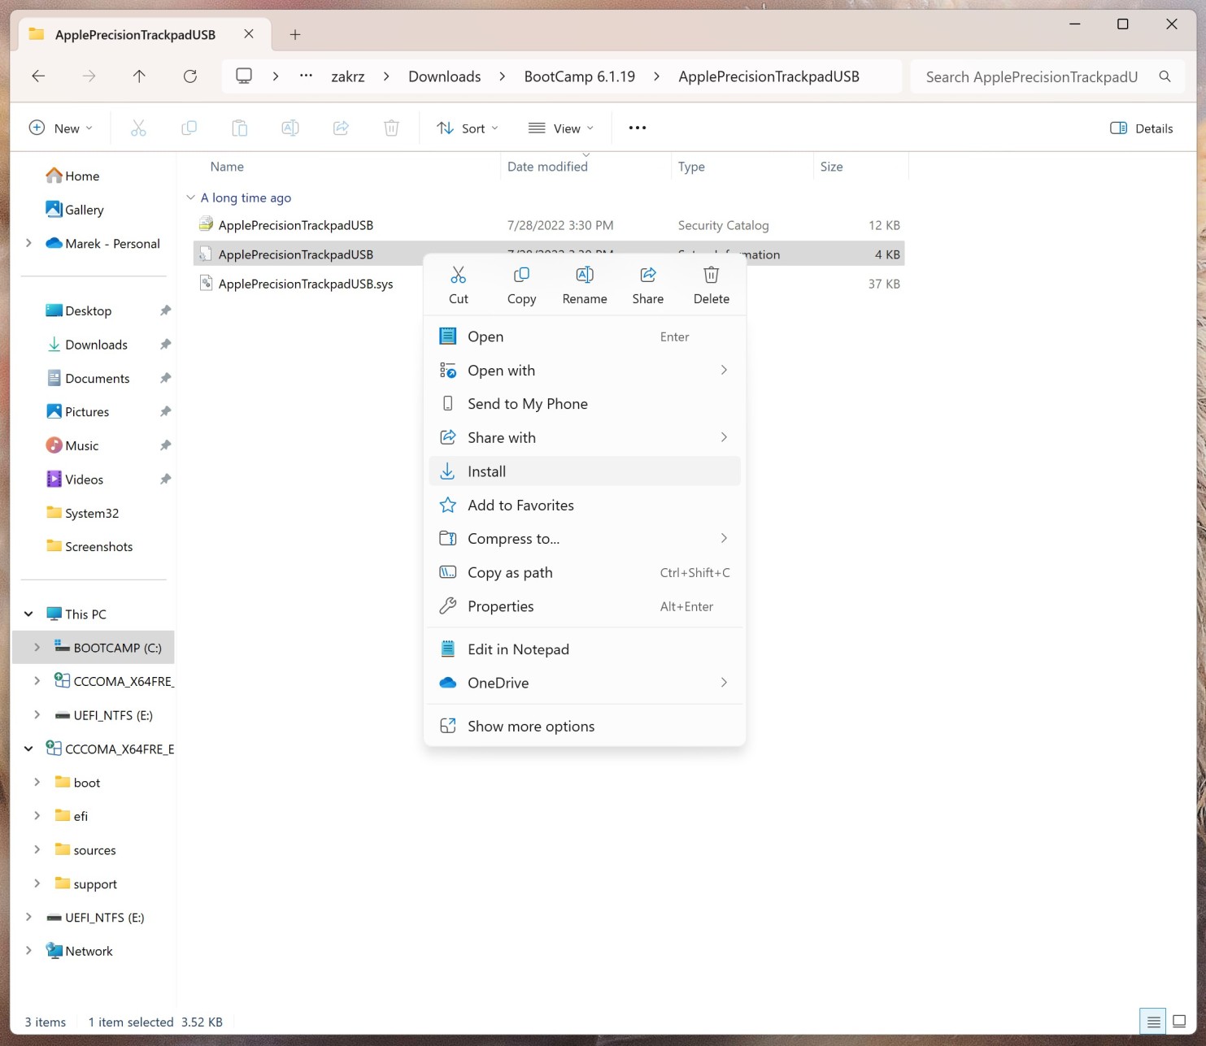Click the toolbar Share icon
Image resolution: width=1206 pixels, height=1046 pixels.
point(341,128)
